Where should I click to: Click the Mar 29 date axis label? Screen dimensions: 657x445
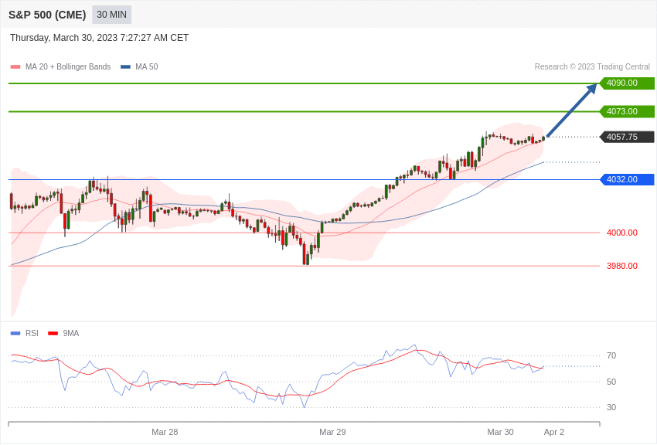coord(332,432)
